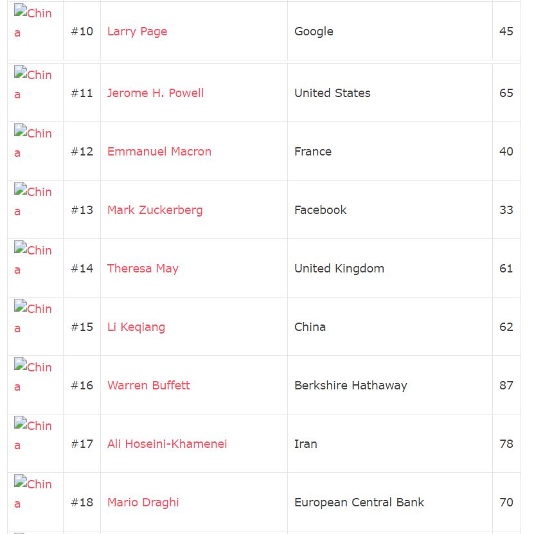Click the Ali Hoseini-Khamenei link
This screenshot has width=534, height=534.
tap(167, 444)
